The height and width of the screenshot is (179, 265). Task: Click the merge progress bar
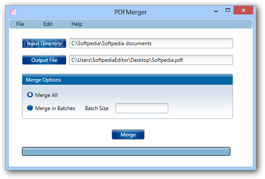click(126, 151)
